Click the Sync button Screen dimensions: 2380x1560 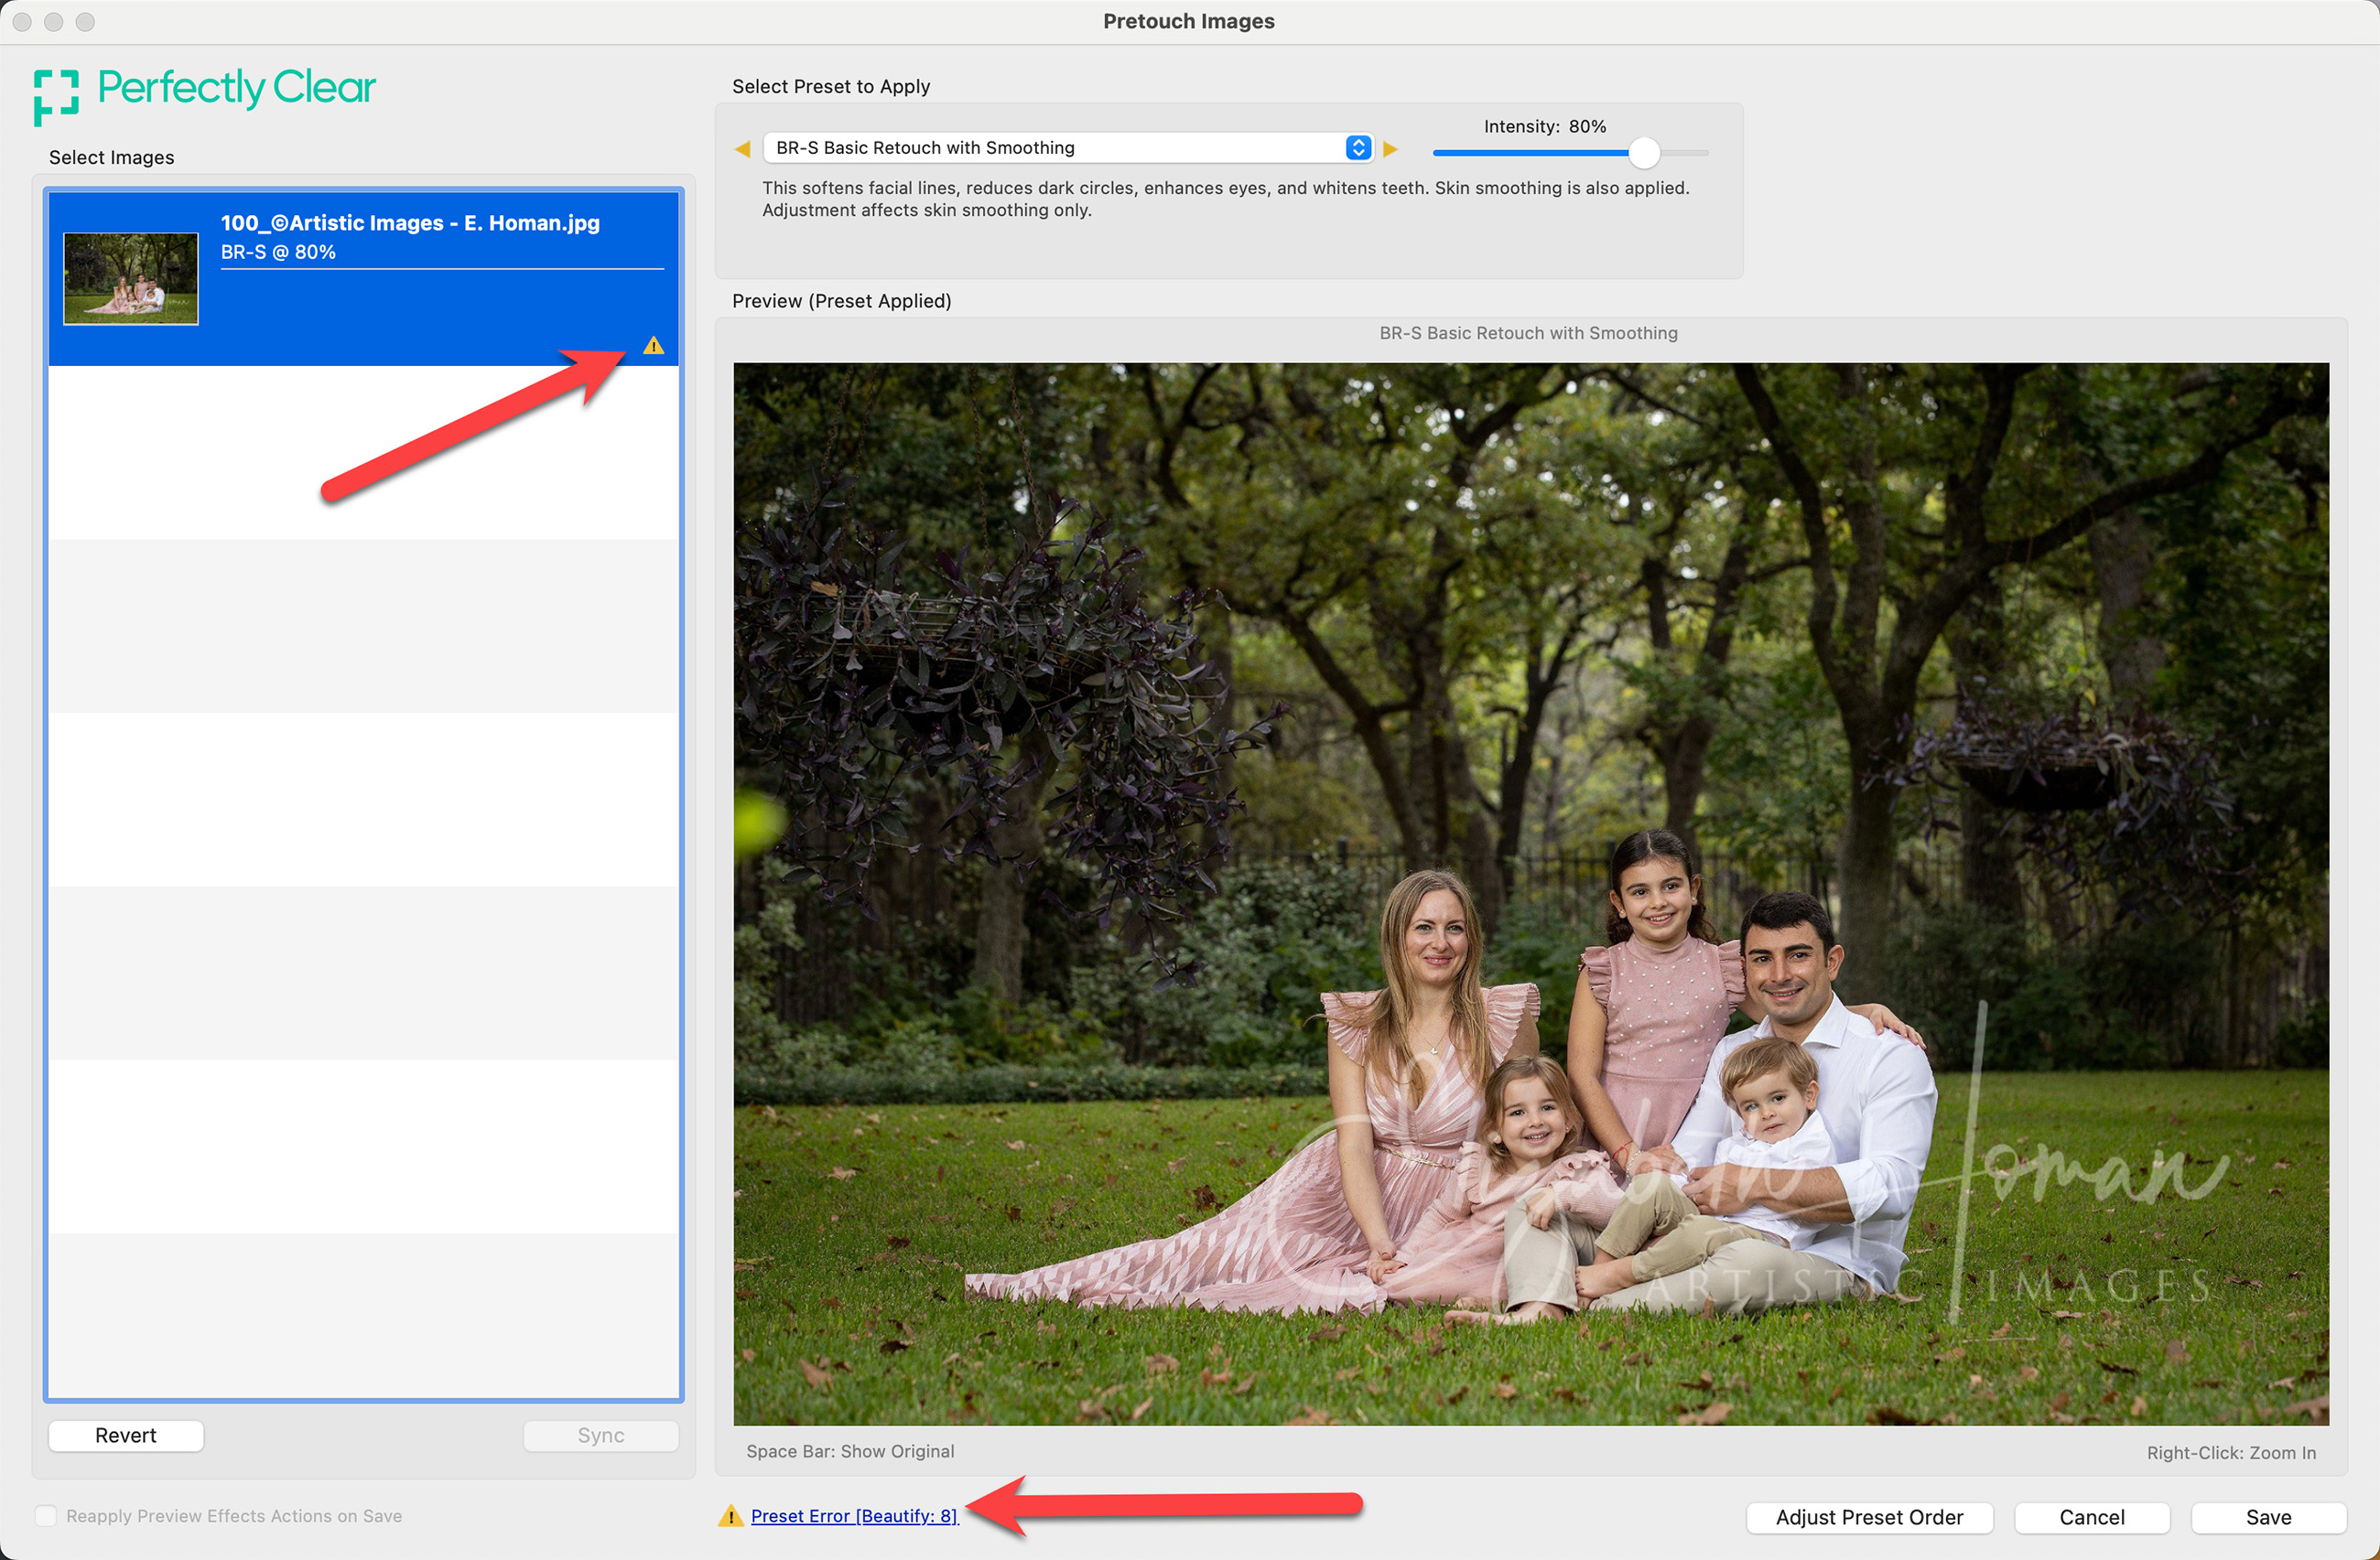600,1435
